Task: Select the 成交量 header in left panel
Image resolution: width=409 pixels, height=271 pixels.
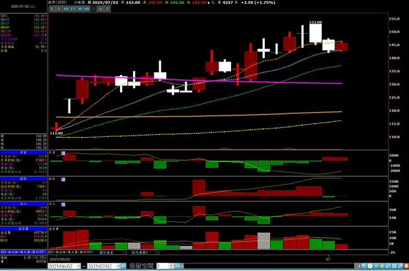Action: point(23,229)
